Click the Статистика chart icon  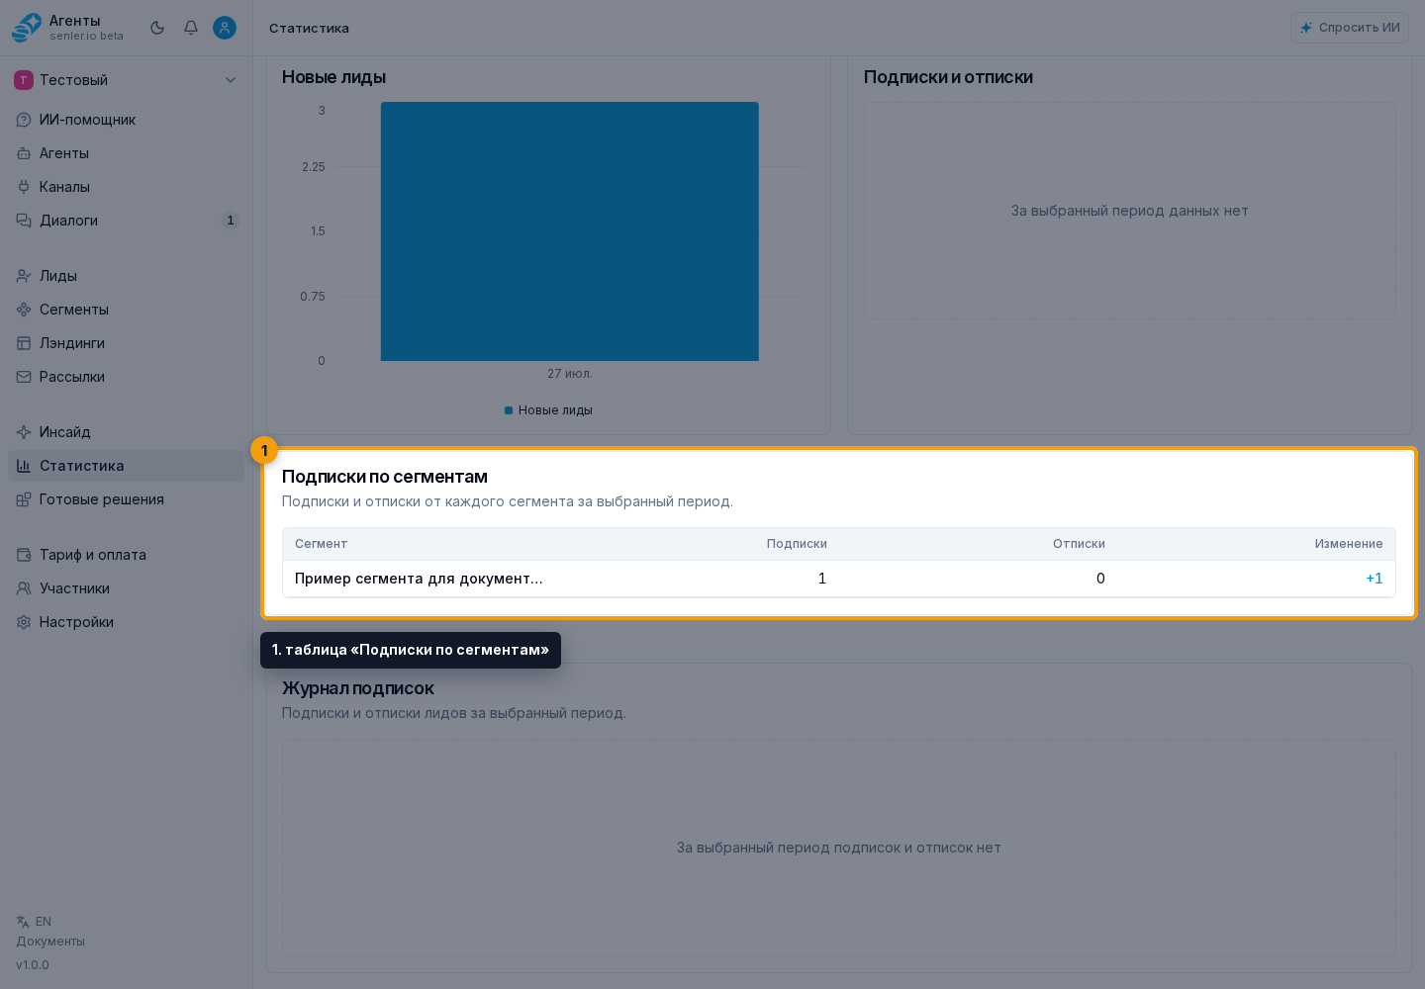pos(24,466)
